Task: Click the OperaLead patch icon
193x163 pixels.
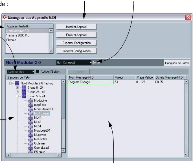Action: click(x=30, y=148)
